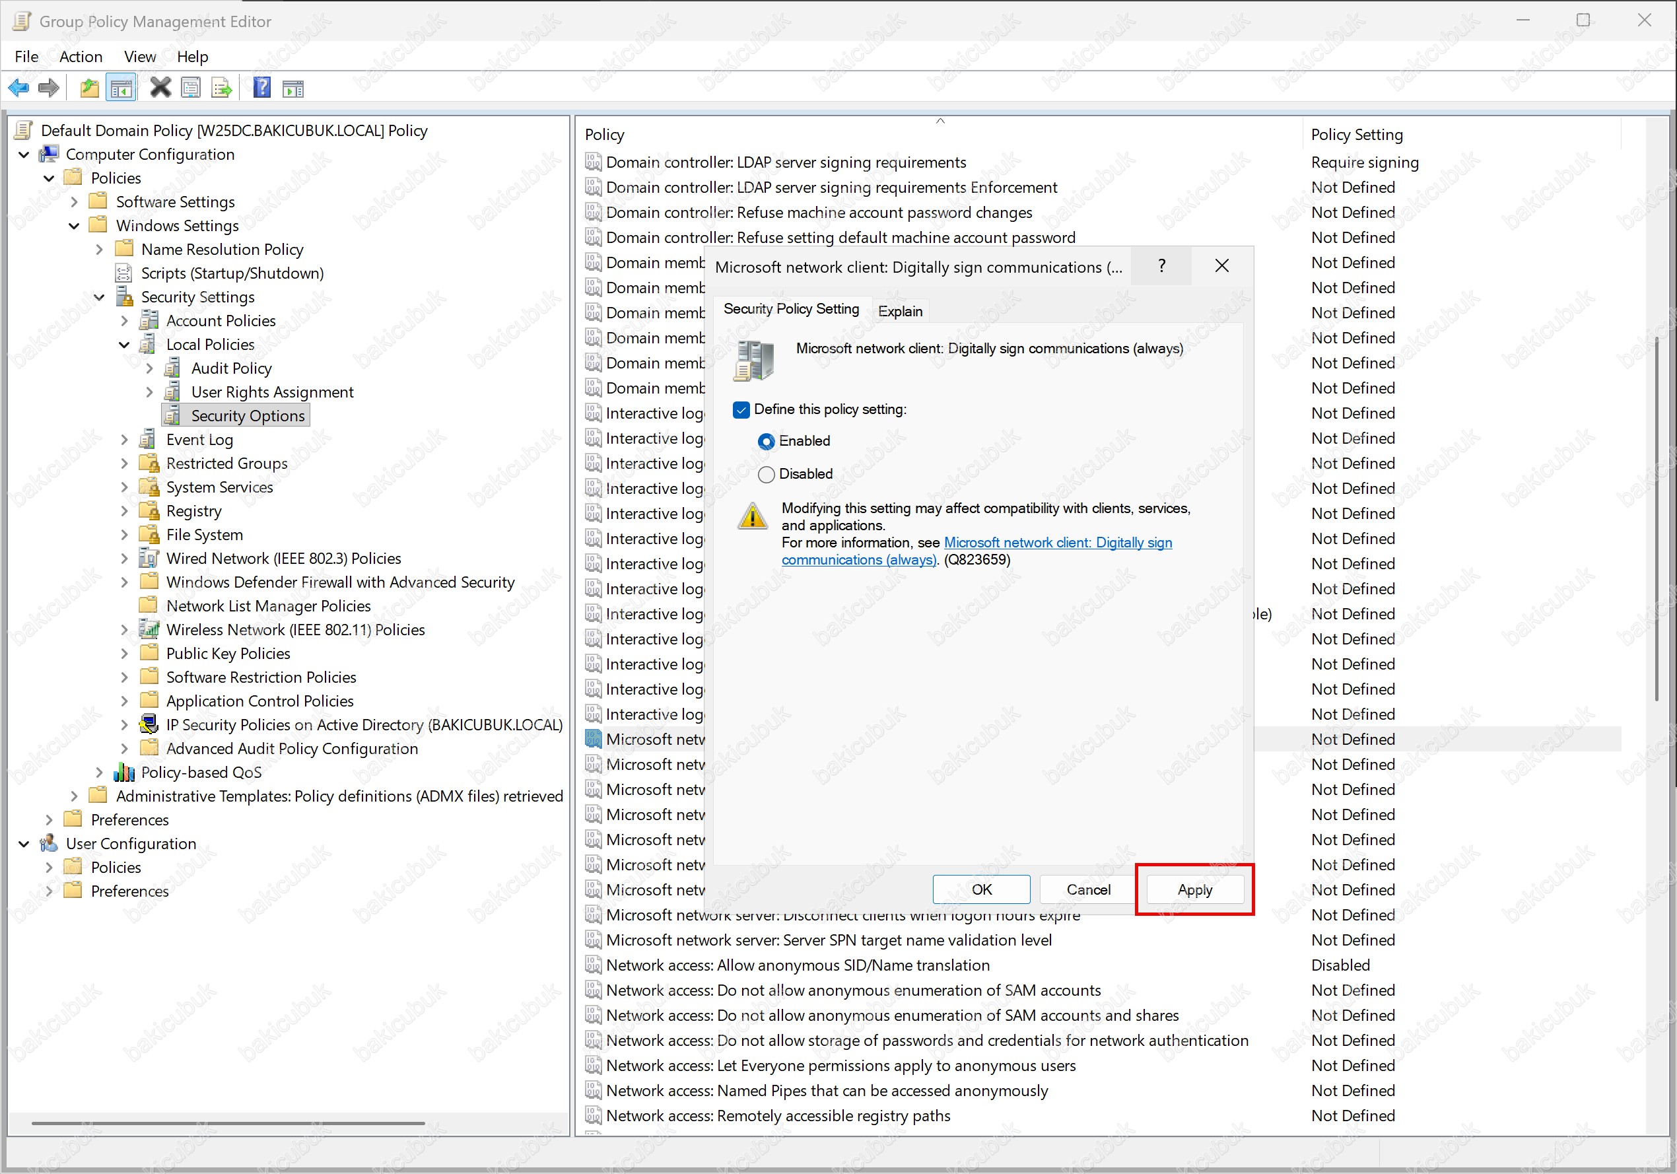Expand the Software Settings node
Viewport: 1677px width, 1174px height.
[74, 201]
